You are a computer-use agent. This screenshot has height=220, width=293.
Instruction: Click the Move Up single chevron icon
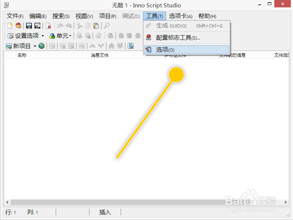92,46
